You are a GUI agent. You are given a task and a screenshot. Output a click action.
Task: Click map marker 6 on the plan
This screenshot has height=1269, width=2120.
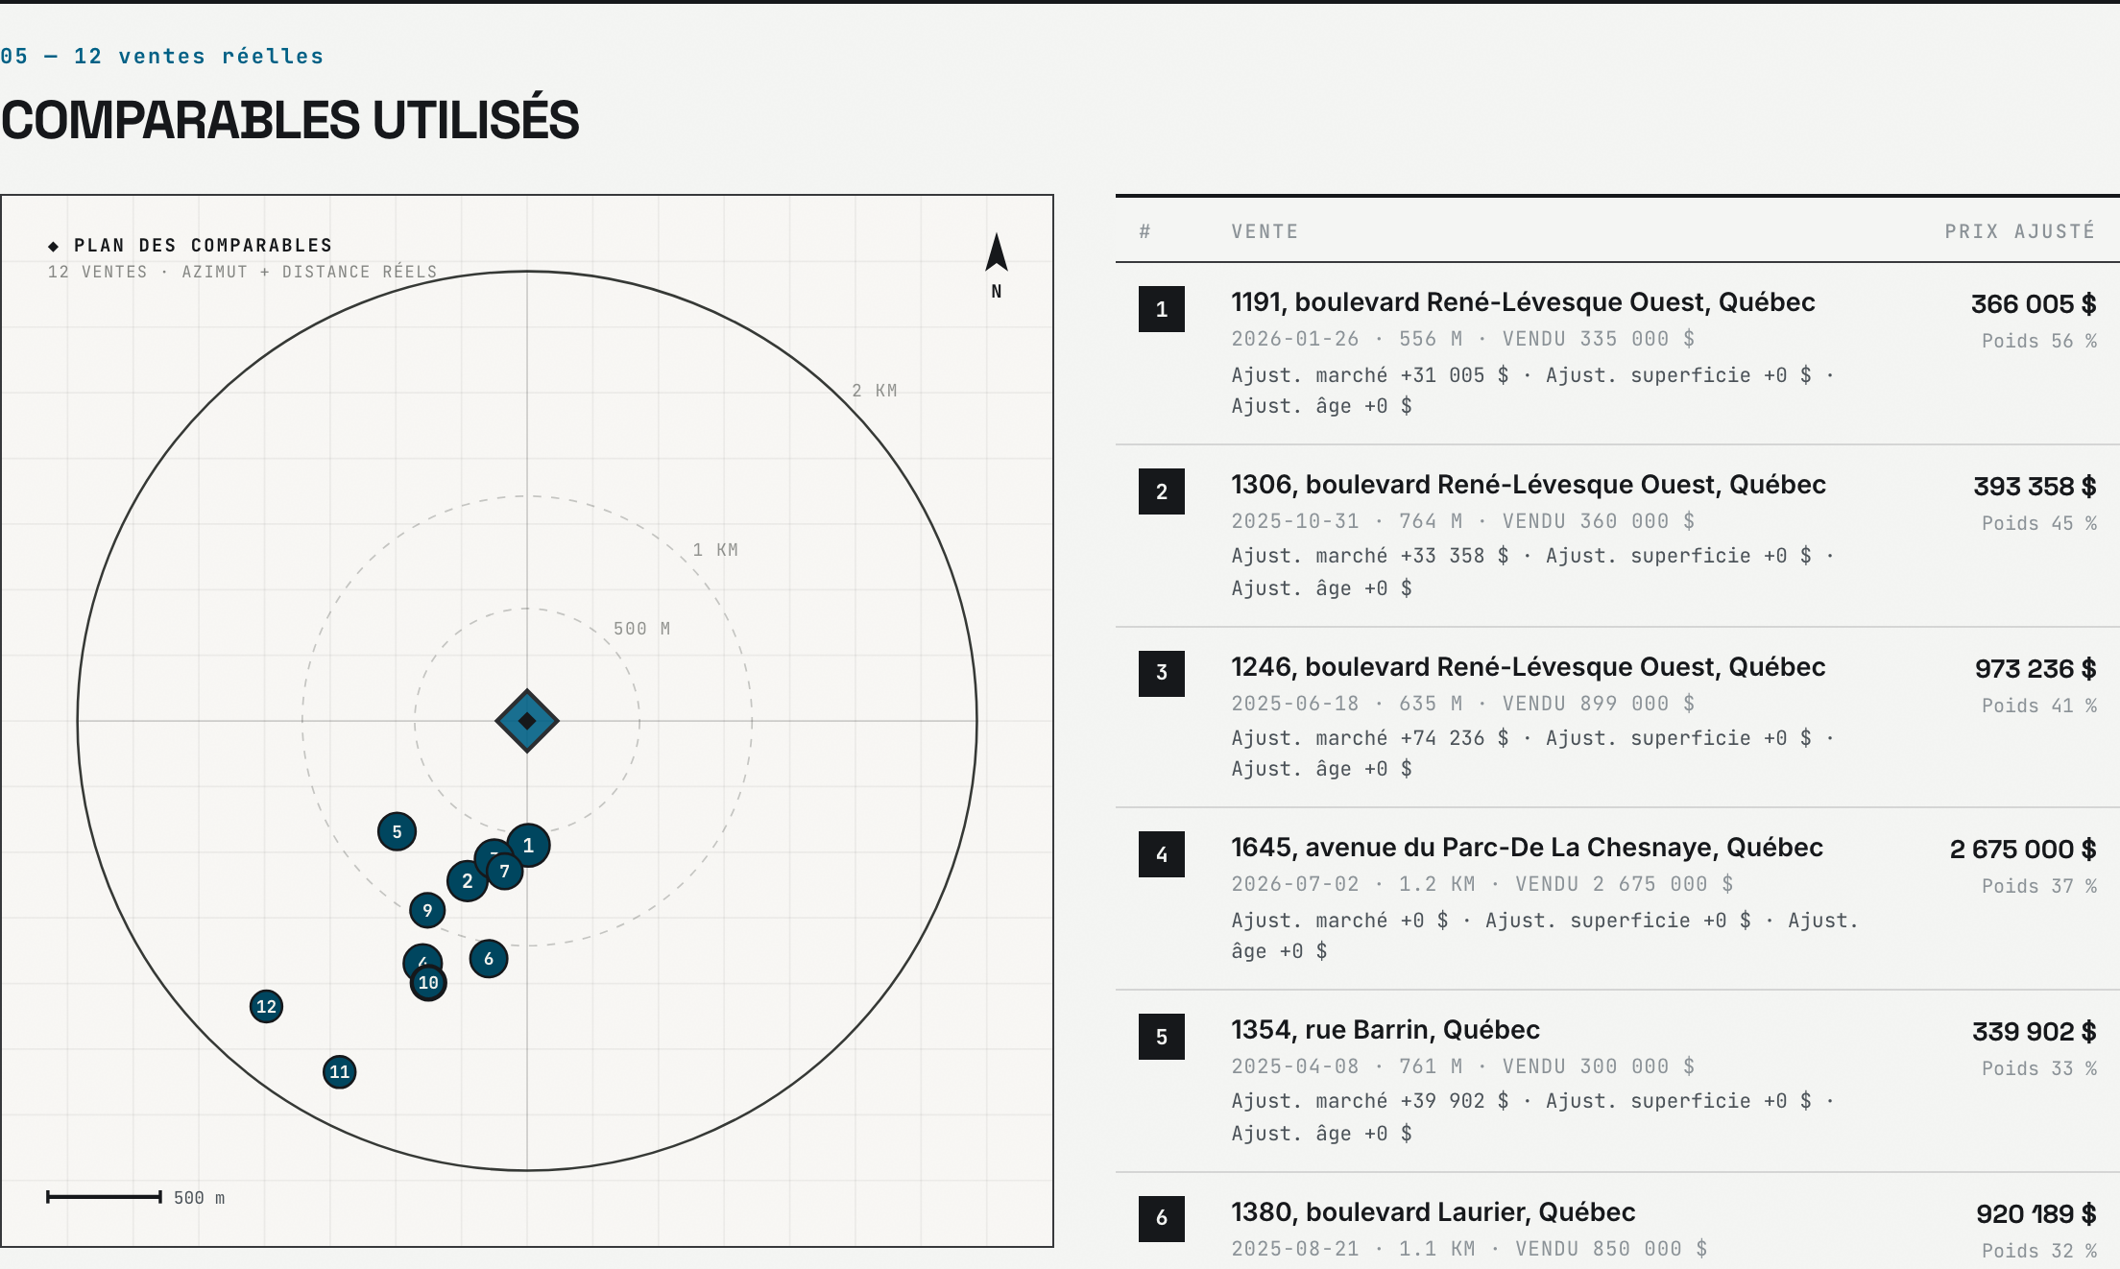click(x=489, y=958)
